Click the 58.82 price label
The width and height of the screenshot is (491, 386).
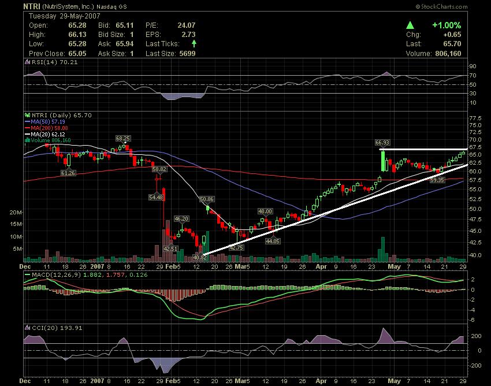(159, 169)
